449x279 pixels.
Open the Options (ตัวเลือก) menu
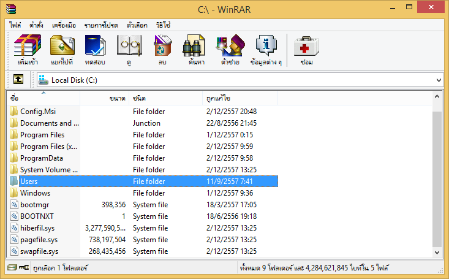(x=137, y=25)
